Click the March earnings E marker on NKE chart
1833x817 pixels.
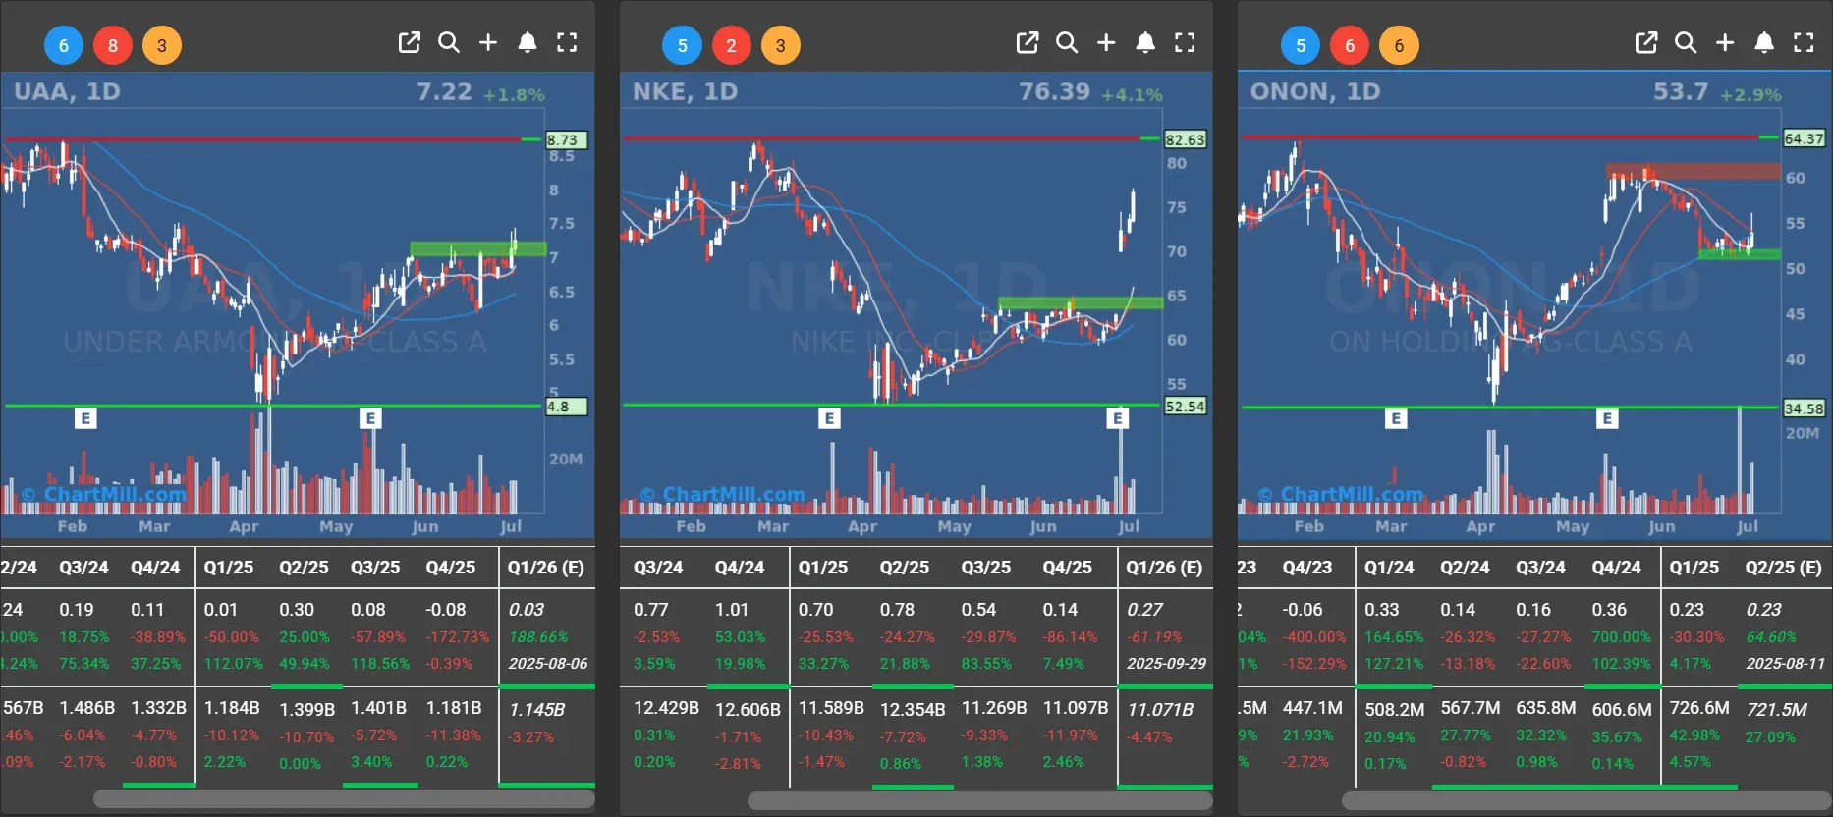coord(829,419)
